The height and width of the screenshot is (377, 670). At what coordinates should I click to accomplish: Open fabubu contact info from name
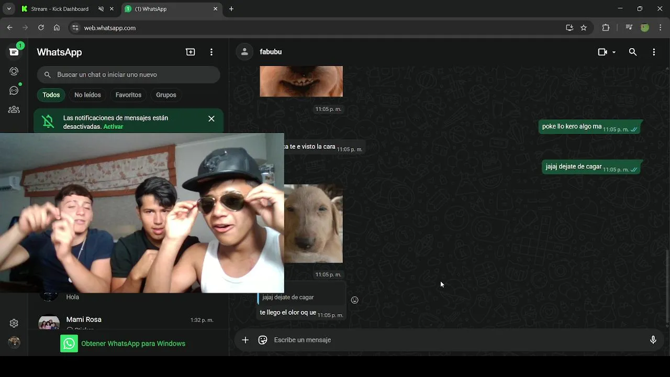[x=271, y=52]
